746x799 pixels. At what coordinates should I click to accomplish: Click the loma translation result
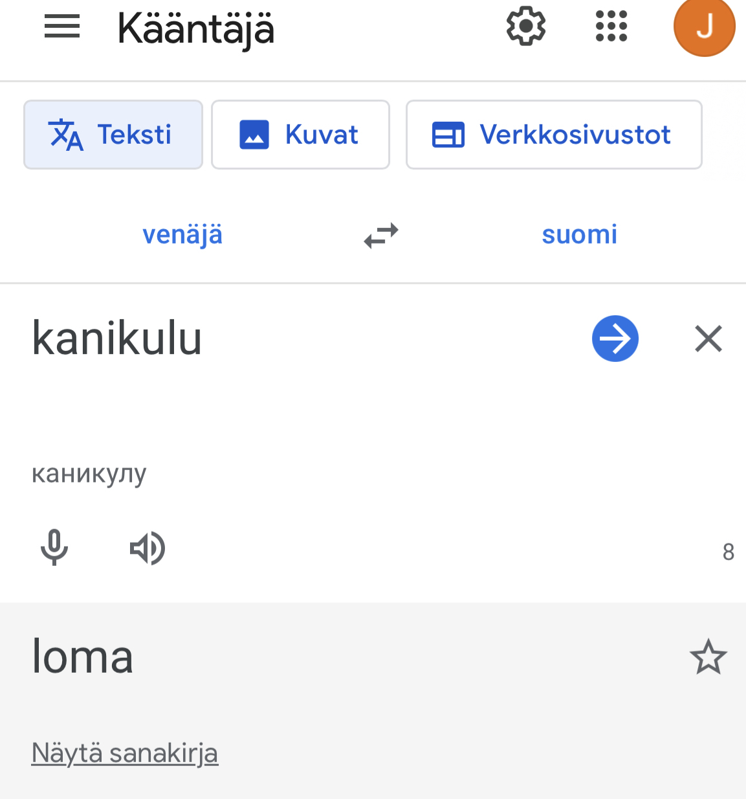pos(83,657)
